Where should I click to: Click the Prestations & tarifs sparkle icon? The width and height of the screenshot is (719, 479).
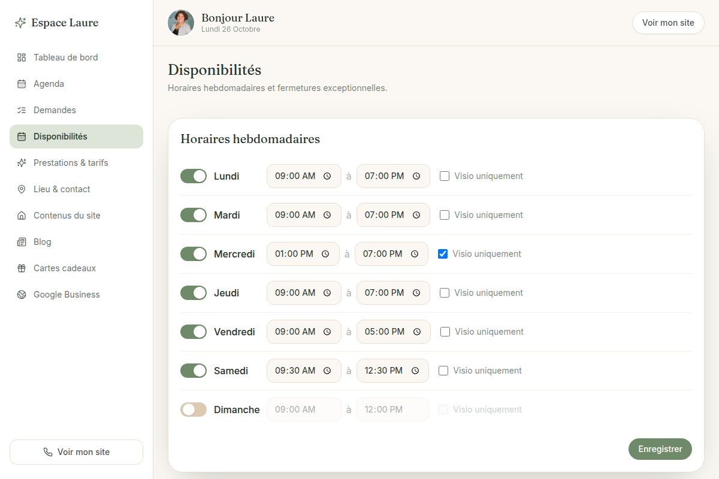(x=22, y=163)
